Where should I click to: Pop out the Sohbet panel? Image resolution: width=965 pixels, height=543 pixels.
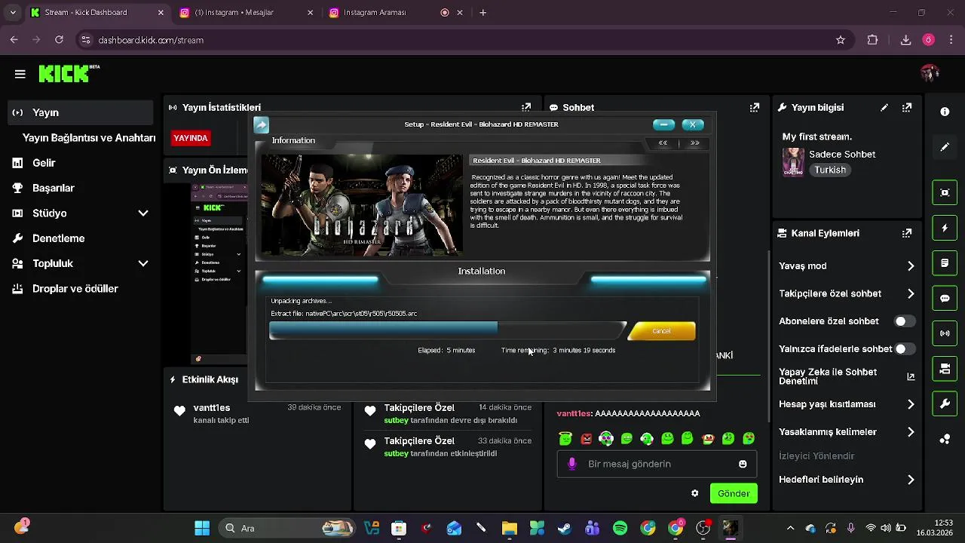pyautogui.click(x=755, y=108)
